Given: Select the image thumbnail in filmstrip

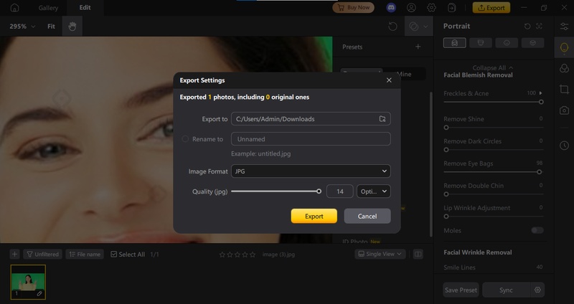Looking at the screenshot, I should coord(28,281).
